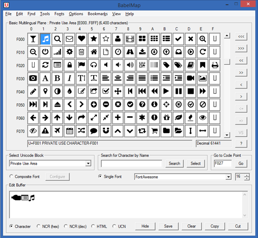Select the map marker pin glyph

click(x=45, y=91)
